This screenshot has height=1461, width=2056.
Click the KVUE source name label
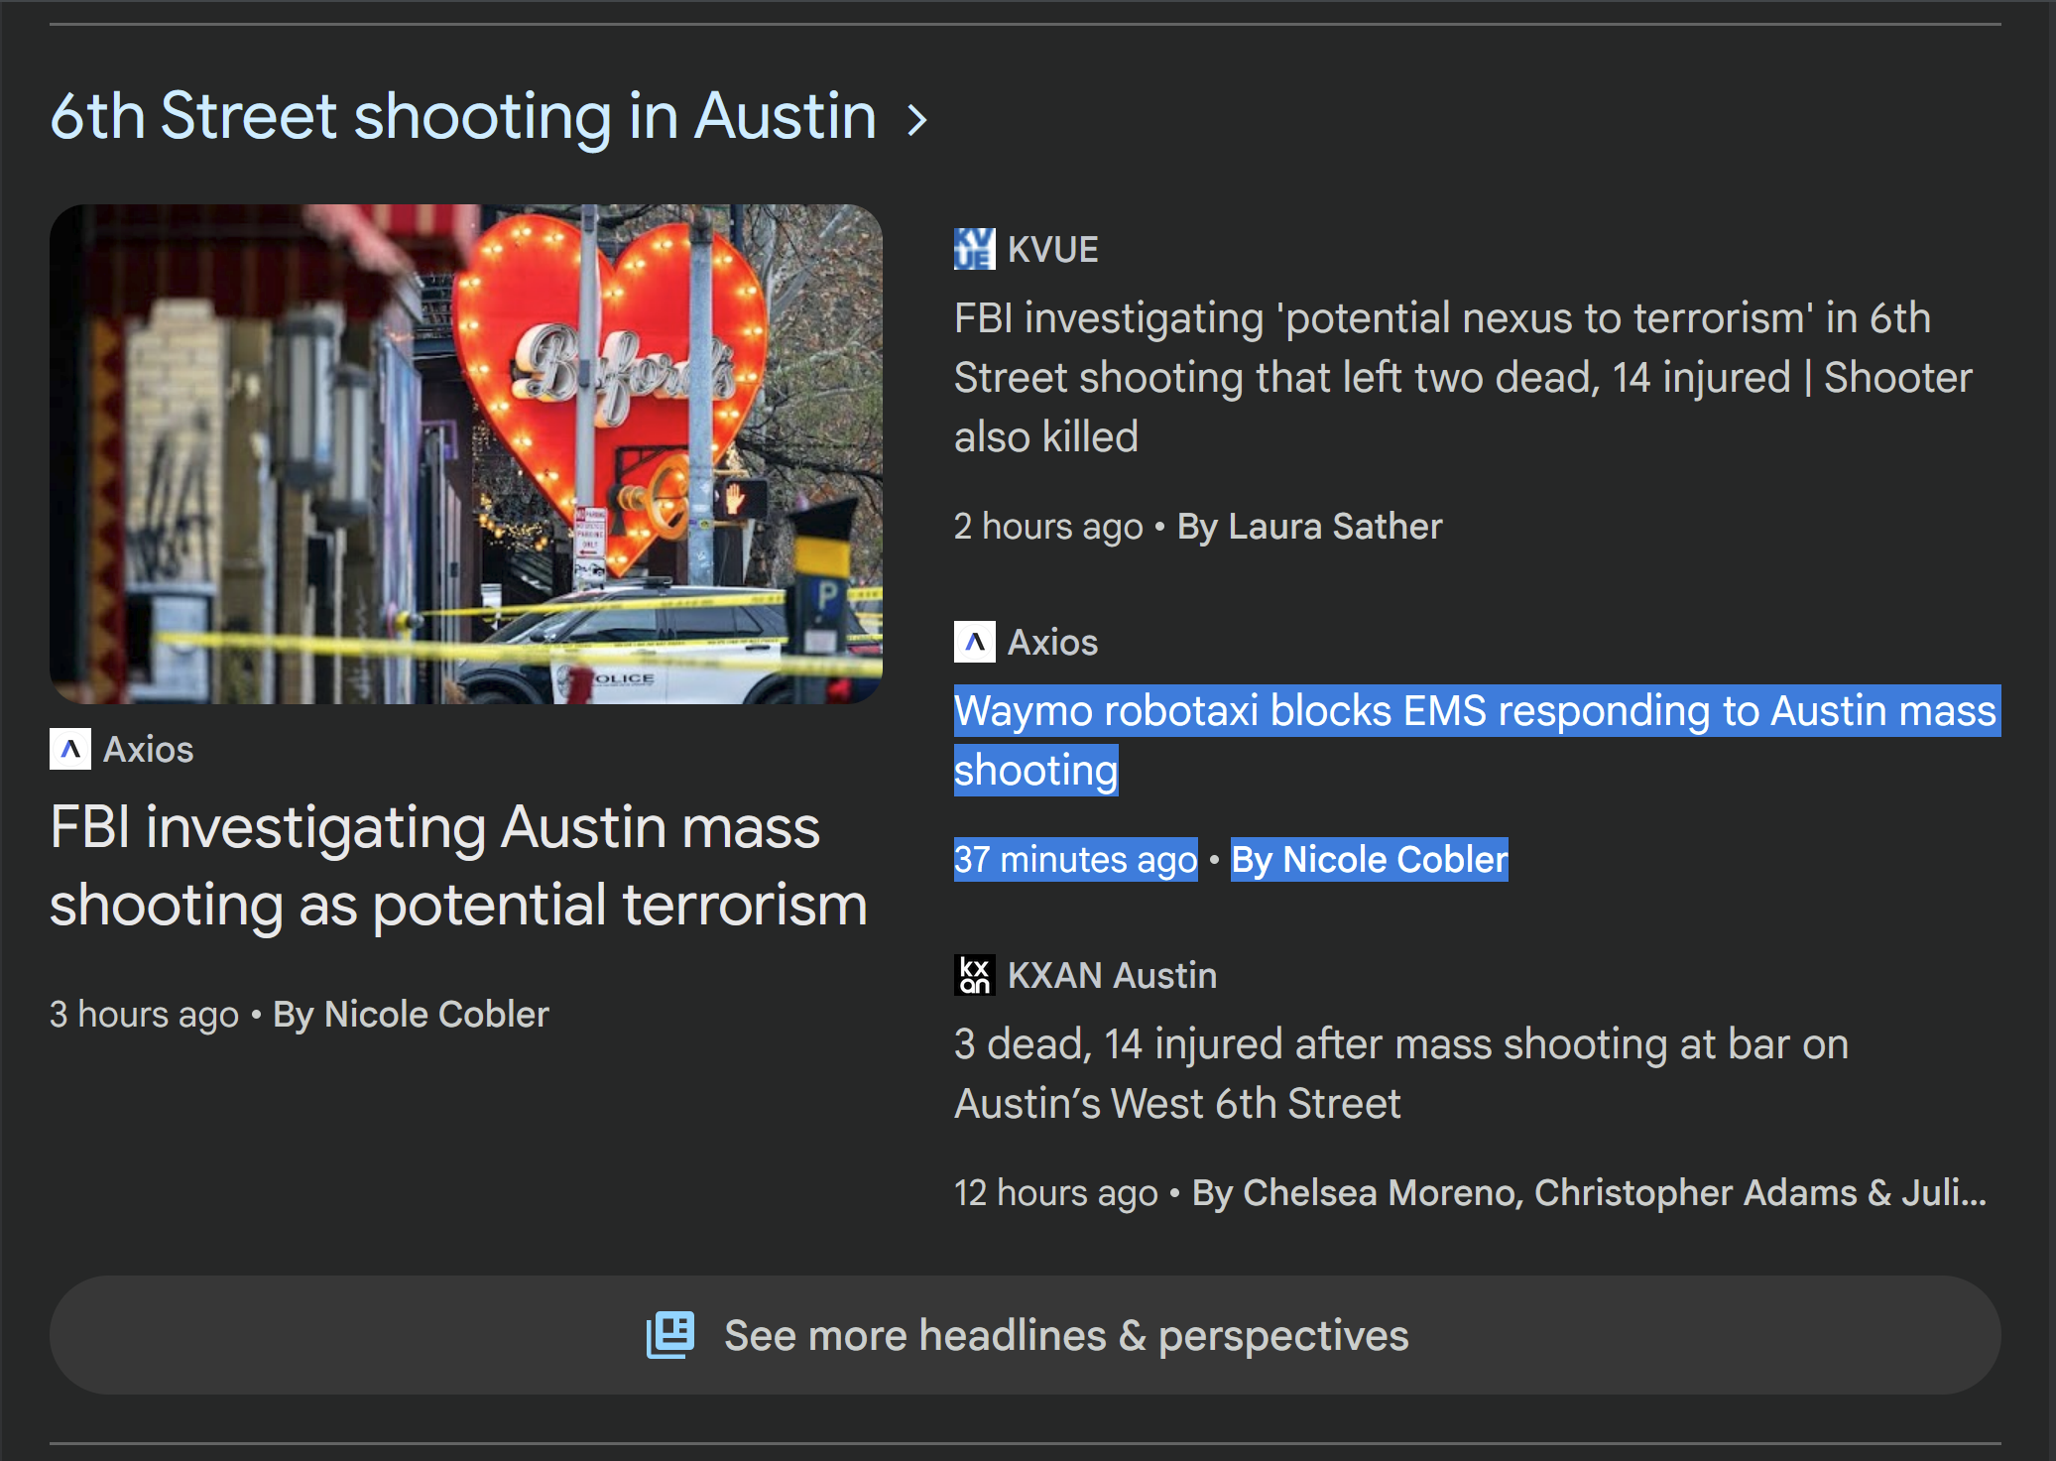pyautogui.click(x=1052, y=249)
